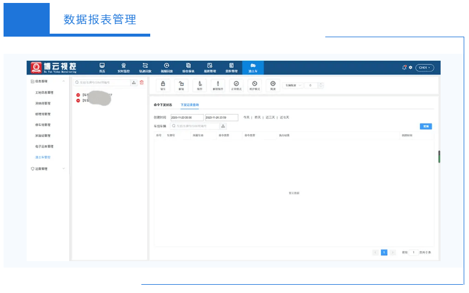Click the end date field 2020-11-26 23:59

[x=222, y=118]
